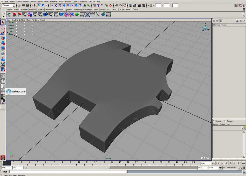The height and width of the screenshot is (176, 246).
Task: Click the Panels menu in viewport
Action: click(x=43, y=20)
